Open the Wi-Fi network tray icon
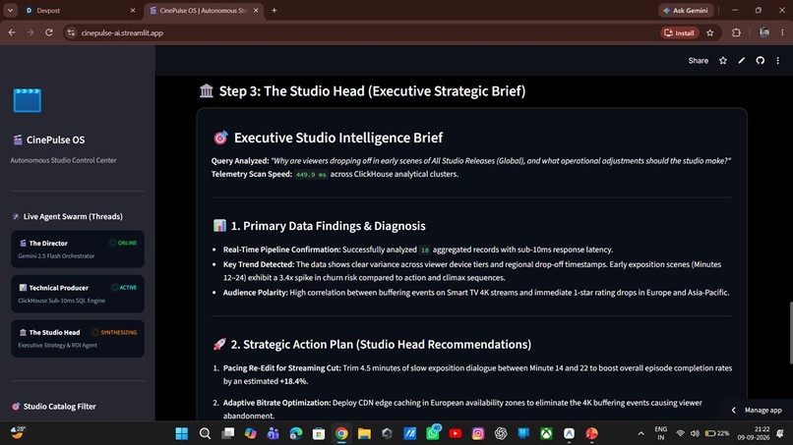 [681, 433]
